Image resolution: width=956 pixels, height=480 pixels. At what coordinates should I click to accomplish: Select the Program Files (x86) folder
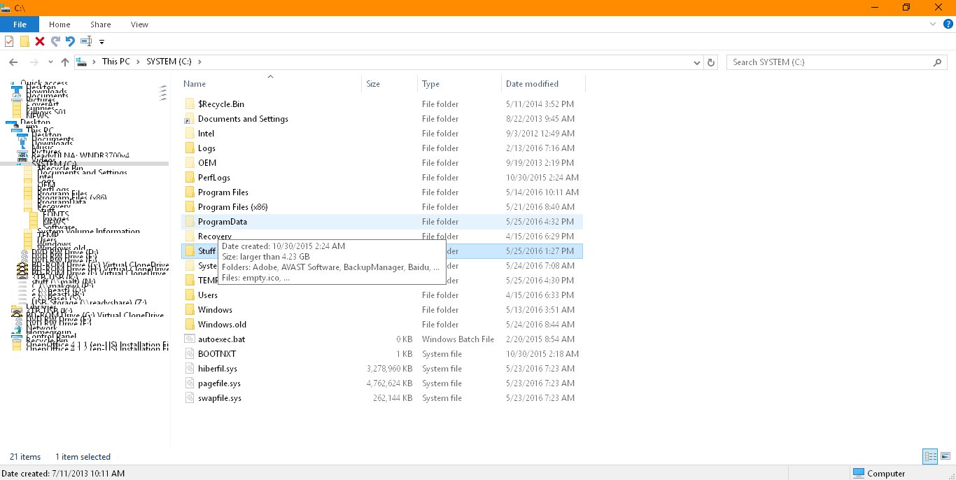232,207
